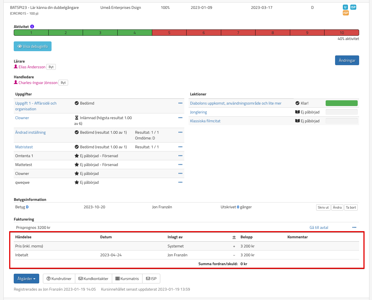Open three-dot menu beside Gå till avtal
The height and width of the screenshot is (300, 372).
click(x=354, y=227)
